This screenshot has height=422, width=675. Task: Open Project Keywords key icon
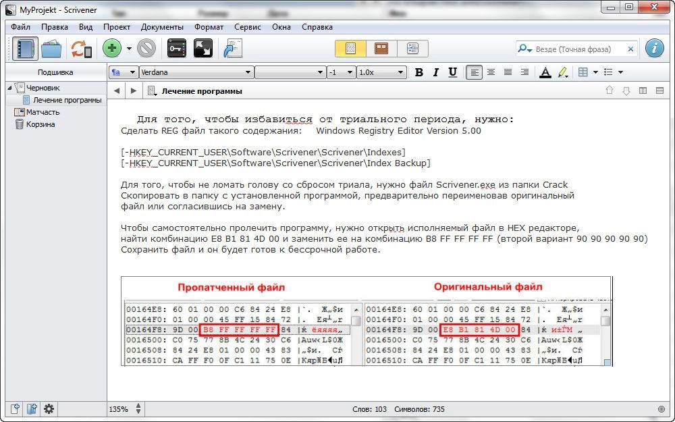pos(176,48)
